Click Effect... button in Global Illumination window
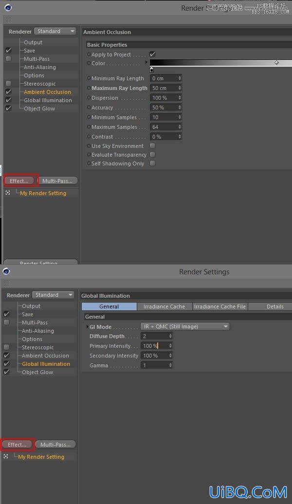The width and height of the screenshot is (292, 504). (17, 445)
